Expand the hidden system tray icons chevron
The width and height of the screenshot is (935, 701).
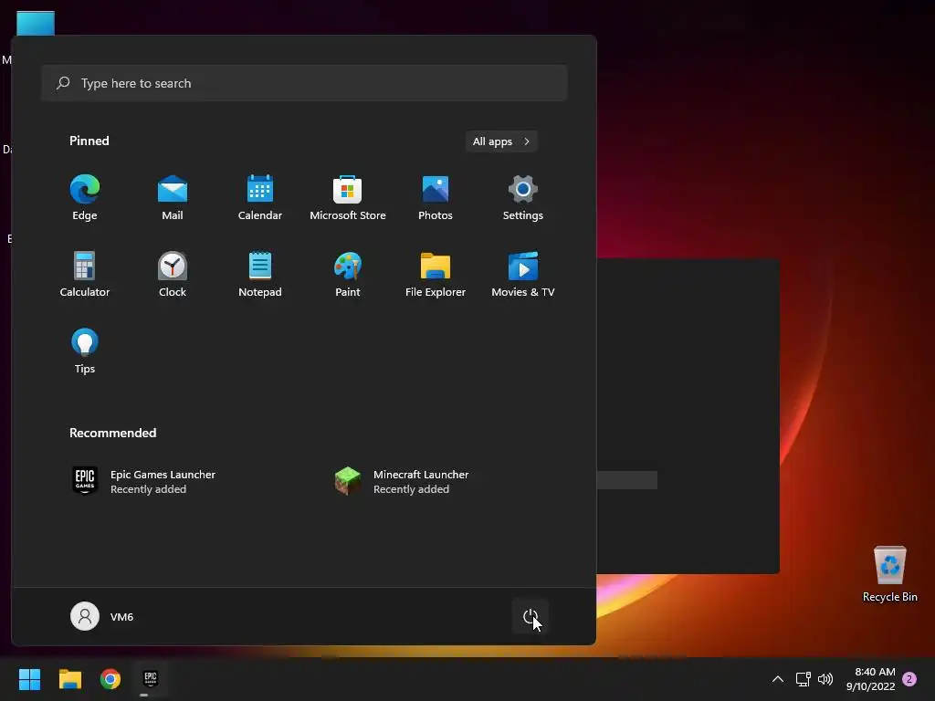778,678
